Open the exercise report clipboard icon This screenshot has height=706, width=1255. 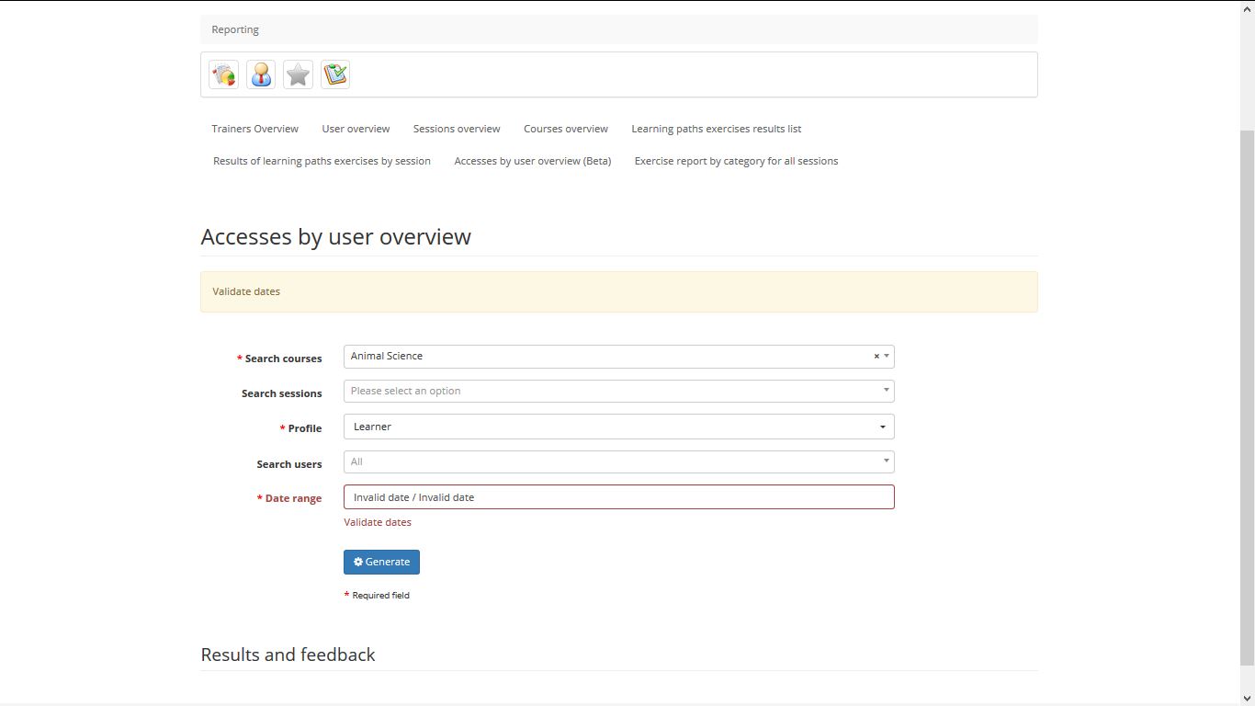click(x=334, y=74)
